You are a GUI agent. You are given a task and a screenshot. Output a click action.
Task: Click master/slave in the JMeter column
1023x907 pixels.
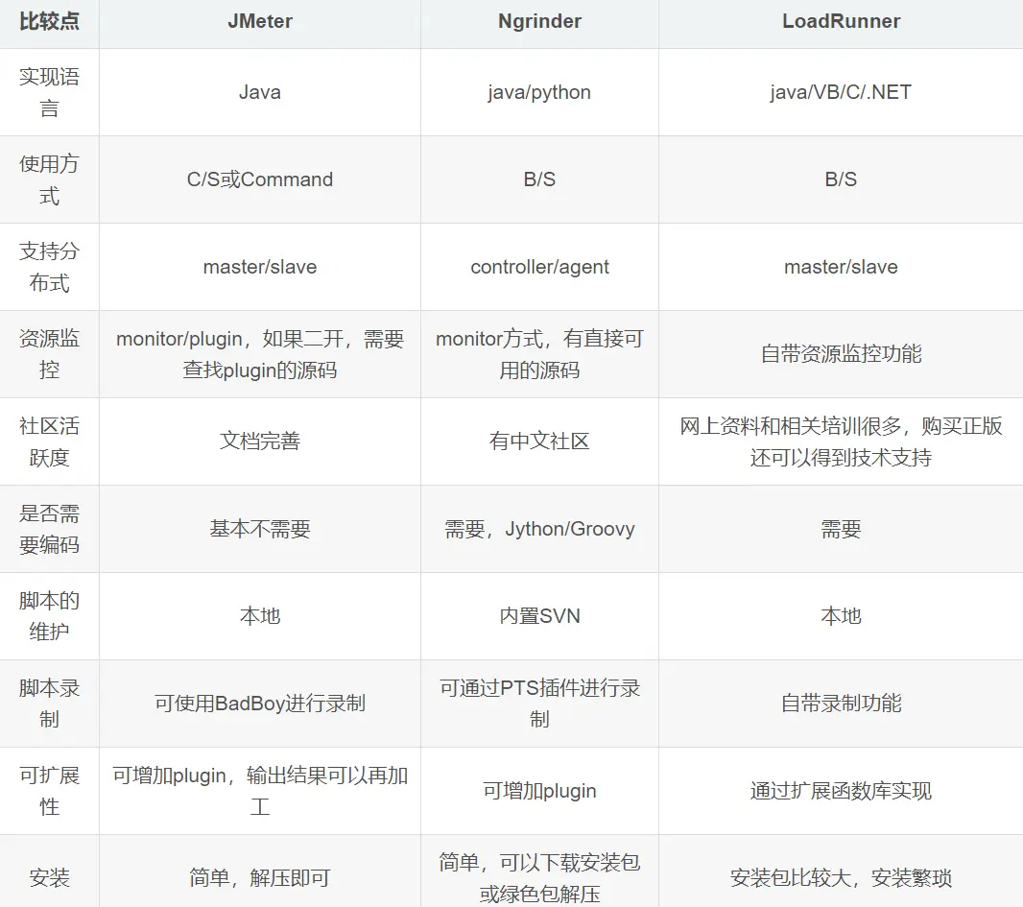click(260, 267)
